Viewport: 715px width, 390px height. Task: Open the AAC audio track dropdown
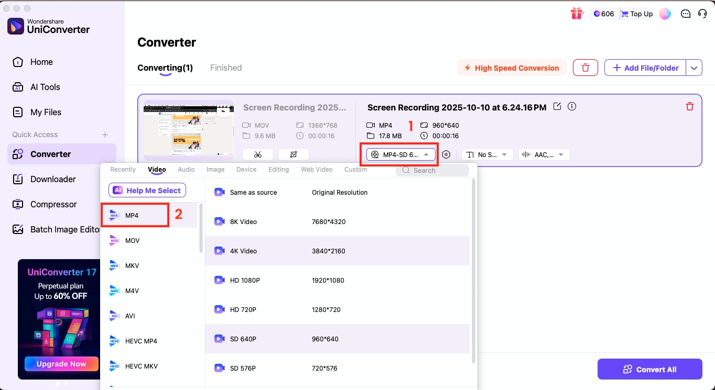544,154
